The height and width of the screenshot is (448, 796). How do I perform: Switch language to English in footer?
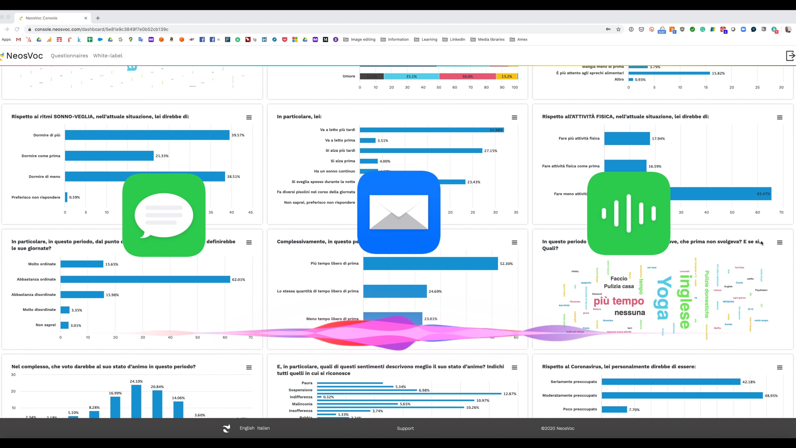click(247, 428)
